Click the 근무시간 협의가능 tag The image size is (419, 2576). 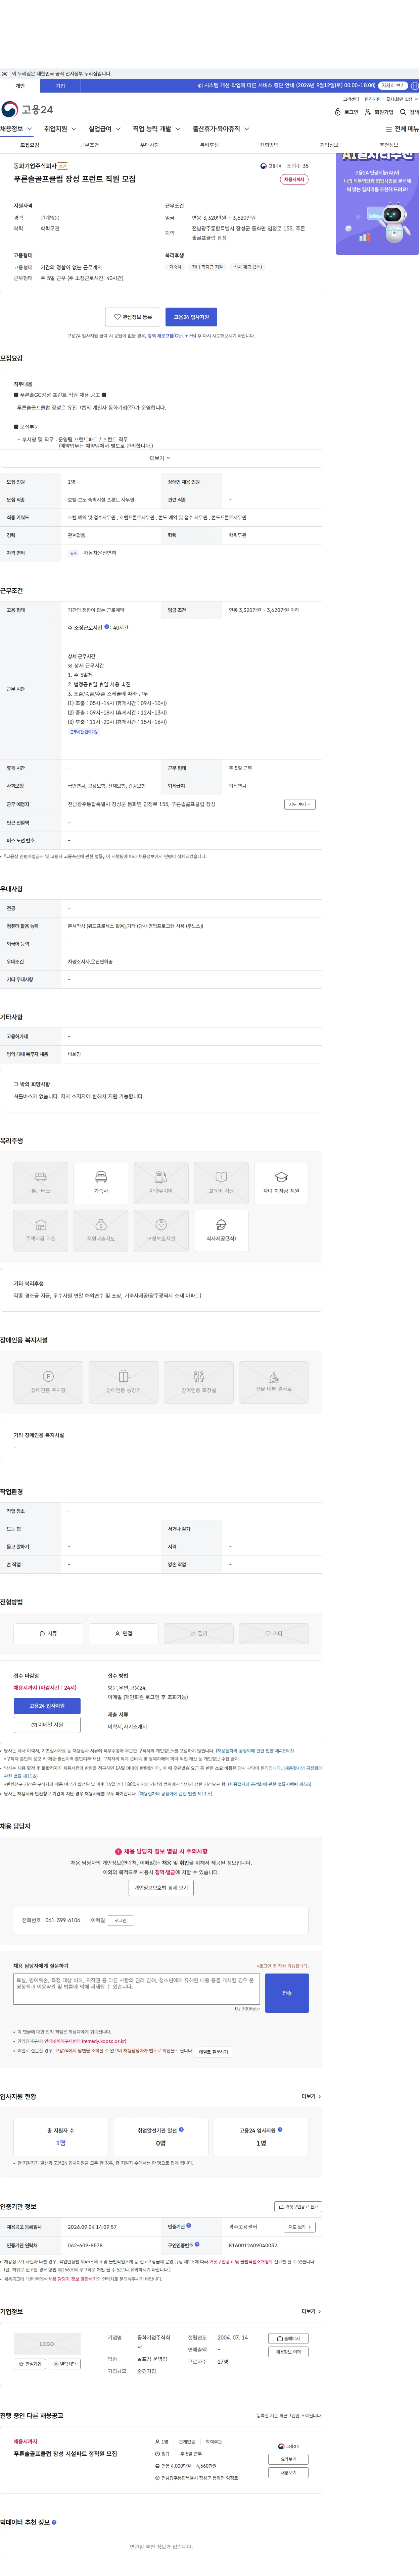pyautogui.click(x=84, y=732)
